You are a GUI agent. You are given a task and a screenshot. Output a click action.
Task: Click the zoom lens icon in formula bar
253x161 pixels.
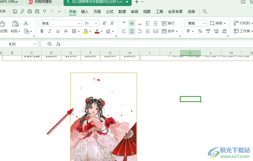[x=50, y=44]
